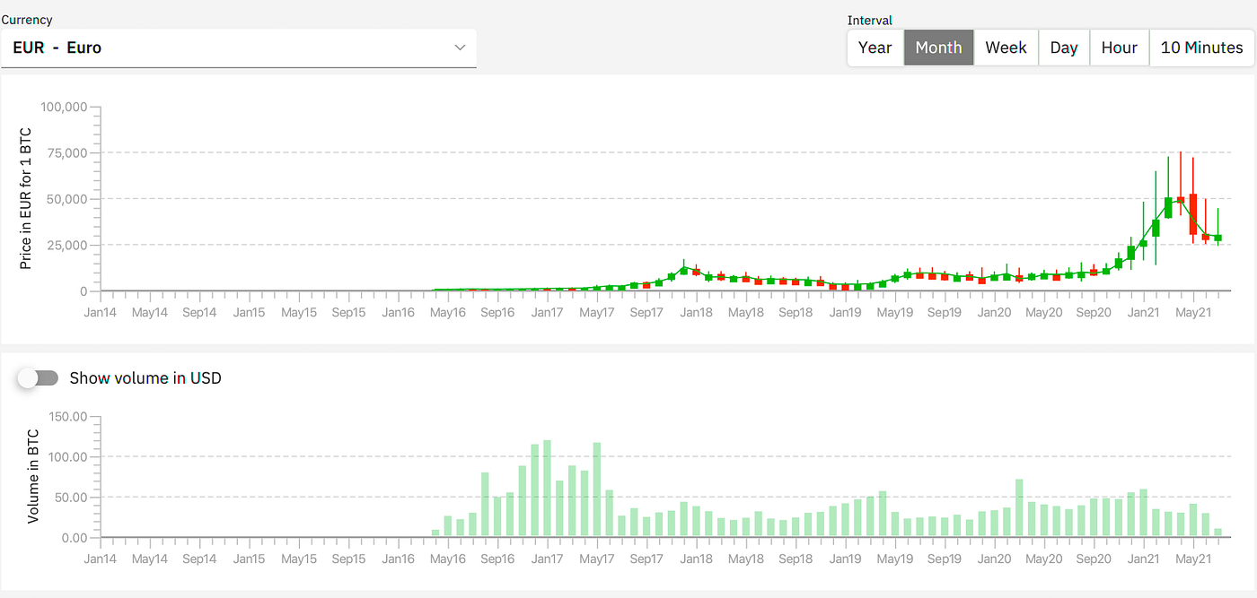Click the 'Show volume in USD' label
Viewport: 1257px width, 598px height.
tap(145, 378)
